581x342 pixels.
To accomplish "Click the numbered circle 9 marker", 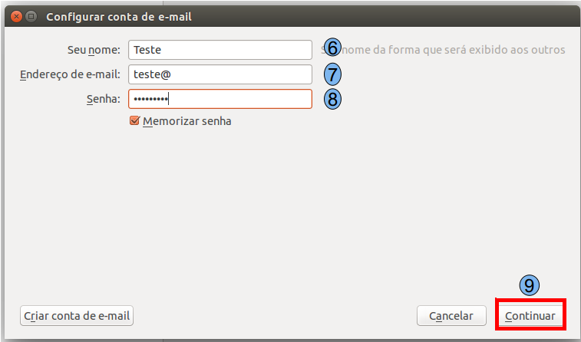I will (x=530, y=284).
